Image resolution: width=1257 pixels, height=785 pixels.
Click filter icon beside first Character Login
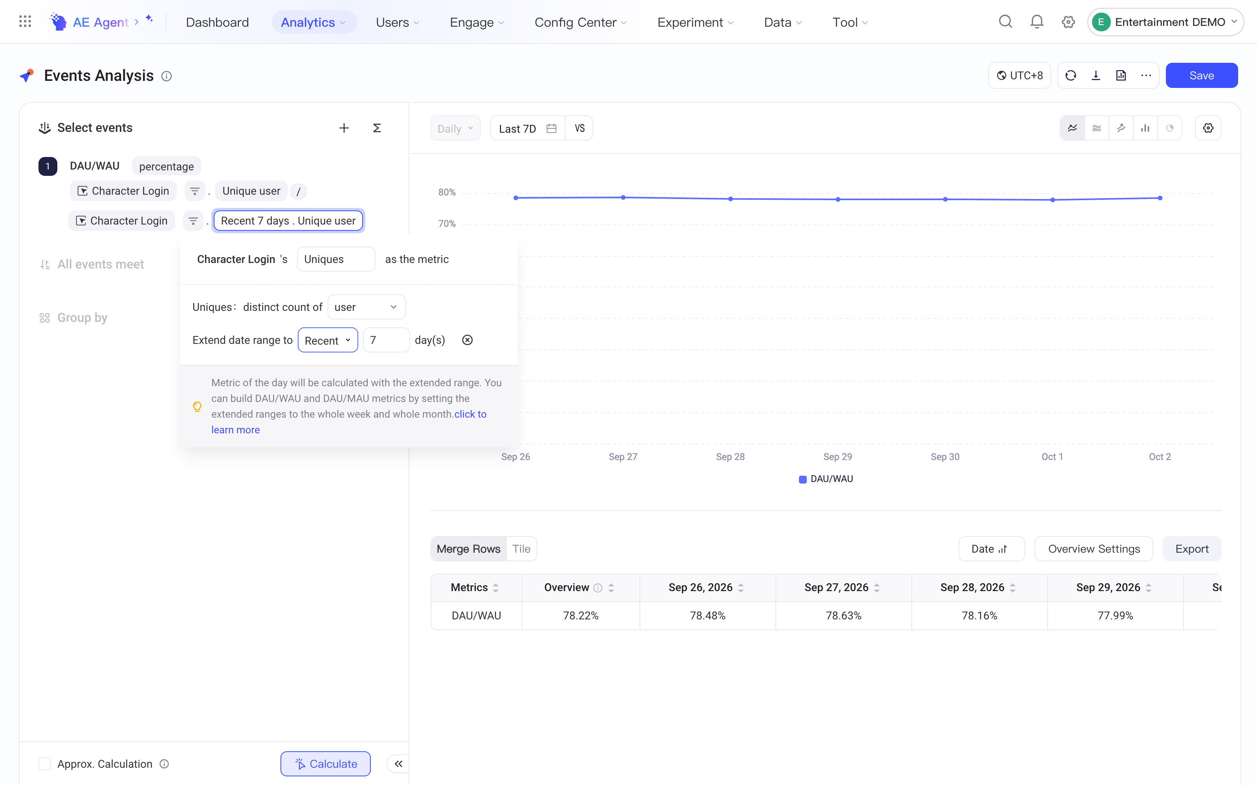195,191
